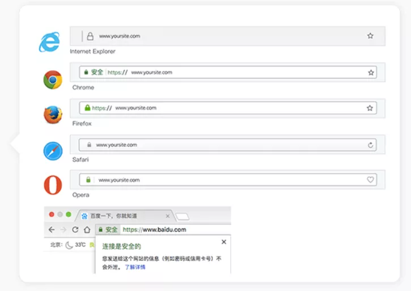Click the bookmark star in Chrome bar
The width and height of the screenshot is (411, 291).
point(371,73)
